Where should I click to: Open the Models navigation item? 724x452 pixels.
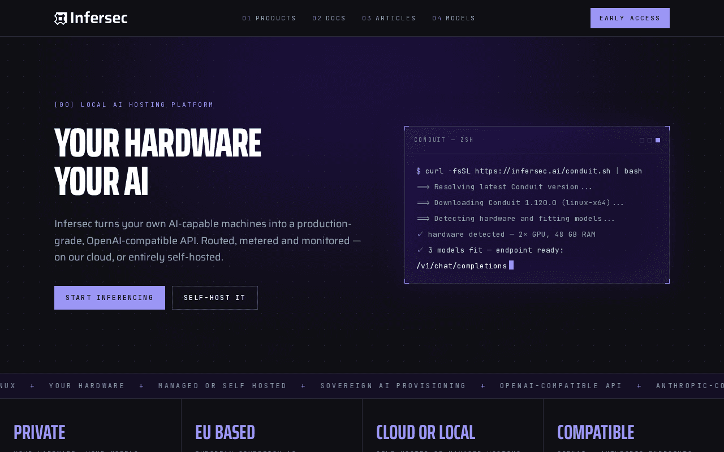click(454, 18)
